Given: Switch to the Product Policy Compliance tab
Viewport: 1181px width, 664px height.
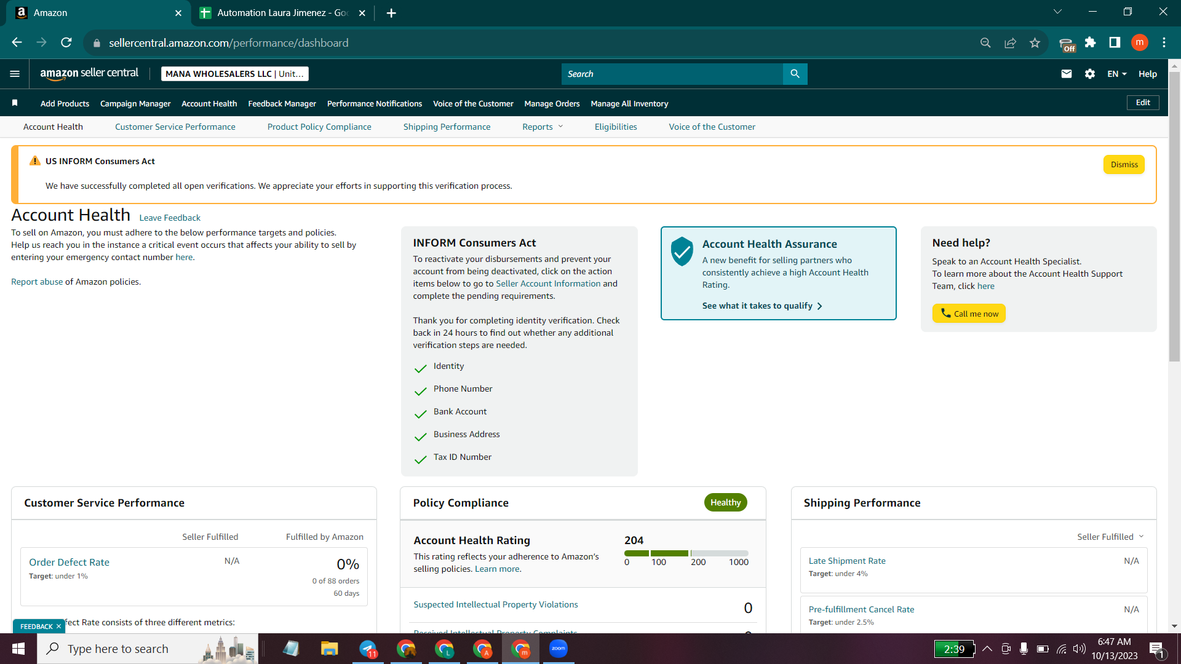Looking at the screenshot, I should tap(319, 127).
